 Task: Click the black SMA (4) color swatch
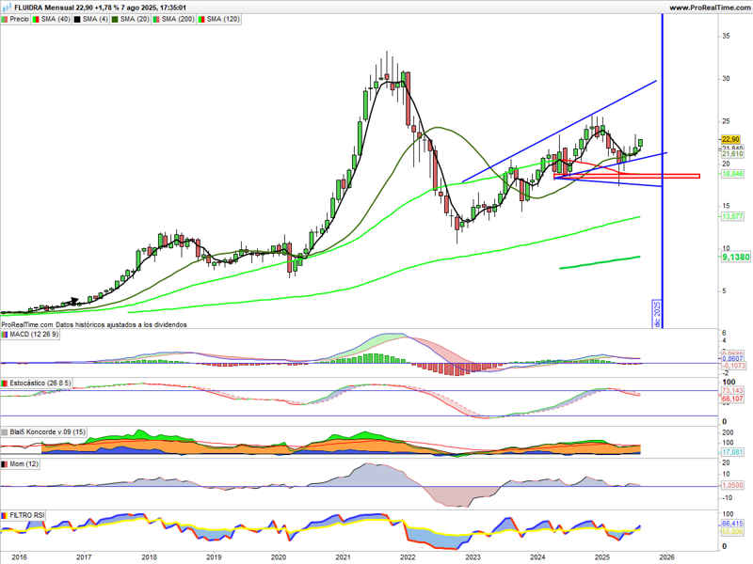pos(77,19)
